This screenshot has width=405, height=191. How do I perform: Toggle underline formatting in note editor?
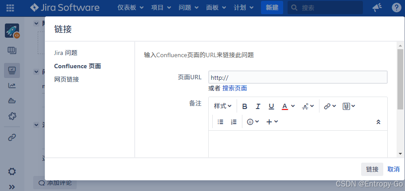[271, 106]
